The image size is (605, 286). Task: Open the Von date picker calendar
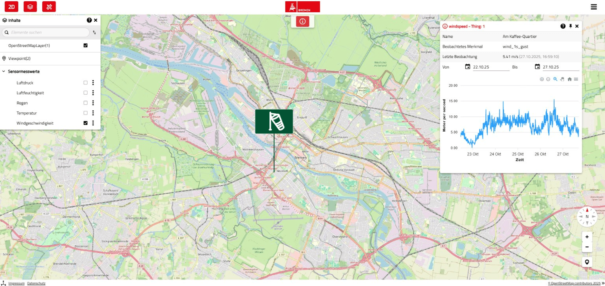click(467, 67)
